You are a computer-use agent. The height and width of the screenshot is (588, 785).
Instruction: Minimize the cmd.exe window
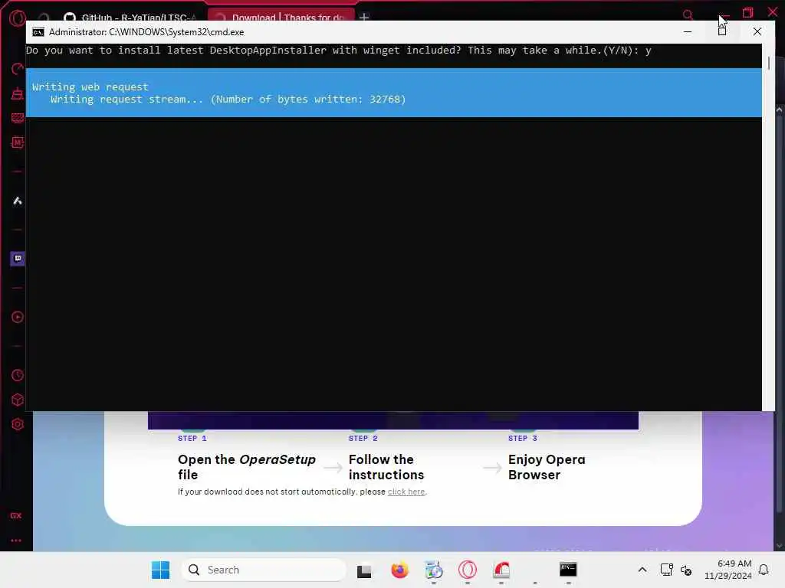click(x=688, y=31)
